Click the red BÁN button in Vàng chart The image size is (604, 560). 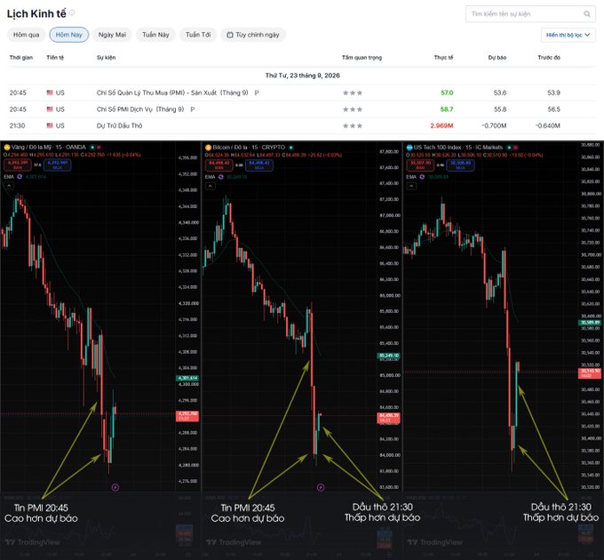(x=18, y=165)
